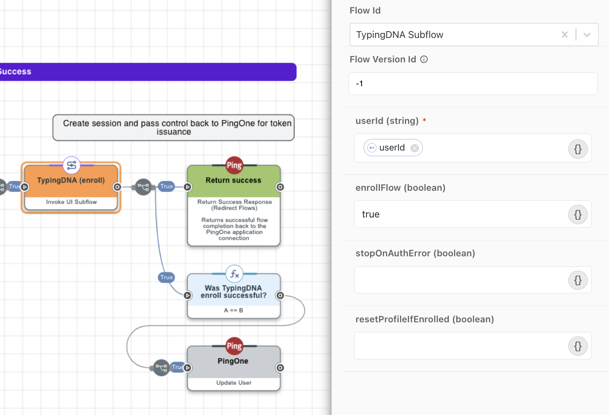Click the subflow icon atop TypingDNA (enroll)
Viewport: 609px width, 415px height.
coord(71,165)
